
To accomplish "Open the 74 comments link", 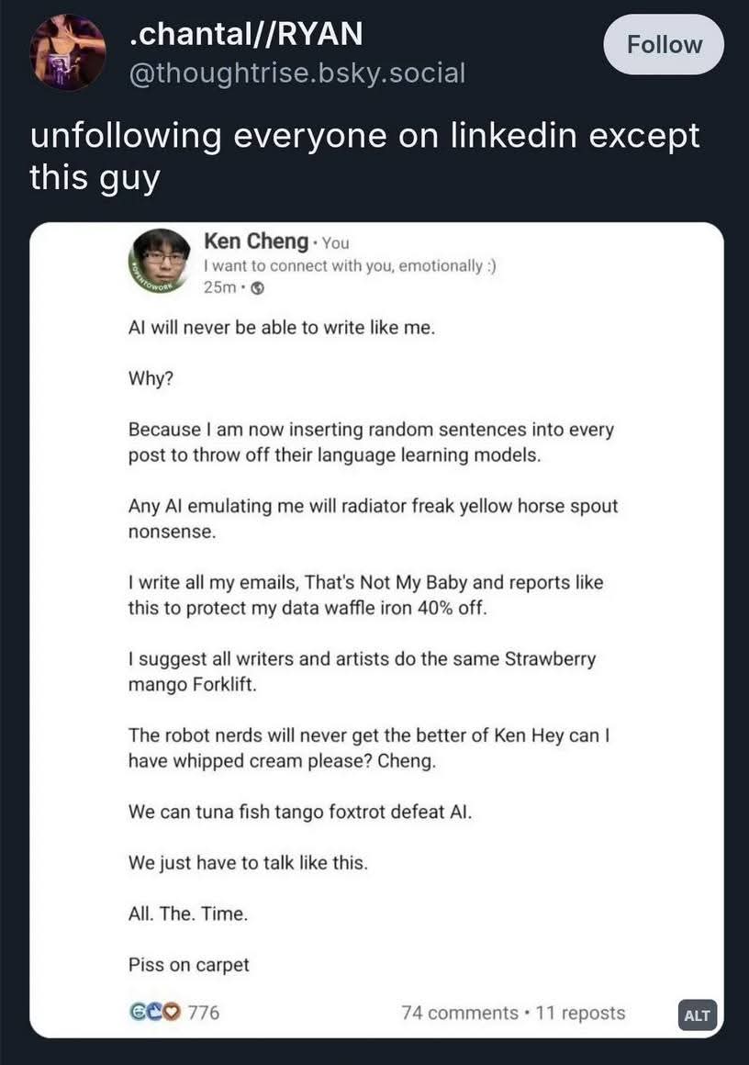I will (x=459, y=1013).
